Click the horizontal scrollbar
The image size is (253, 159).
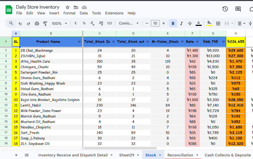coord(120,148)
